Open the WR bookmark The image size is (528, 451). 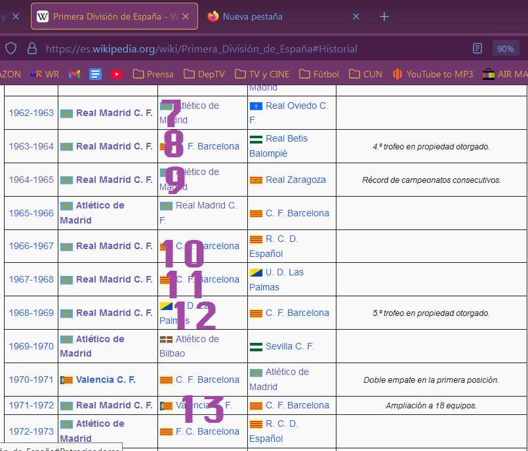pos(45,74)
